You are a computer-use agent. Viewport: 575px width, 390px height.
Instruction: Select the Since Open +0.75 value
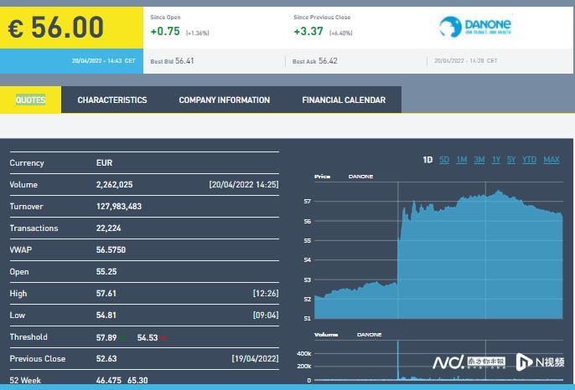[165, 32]
